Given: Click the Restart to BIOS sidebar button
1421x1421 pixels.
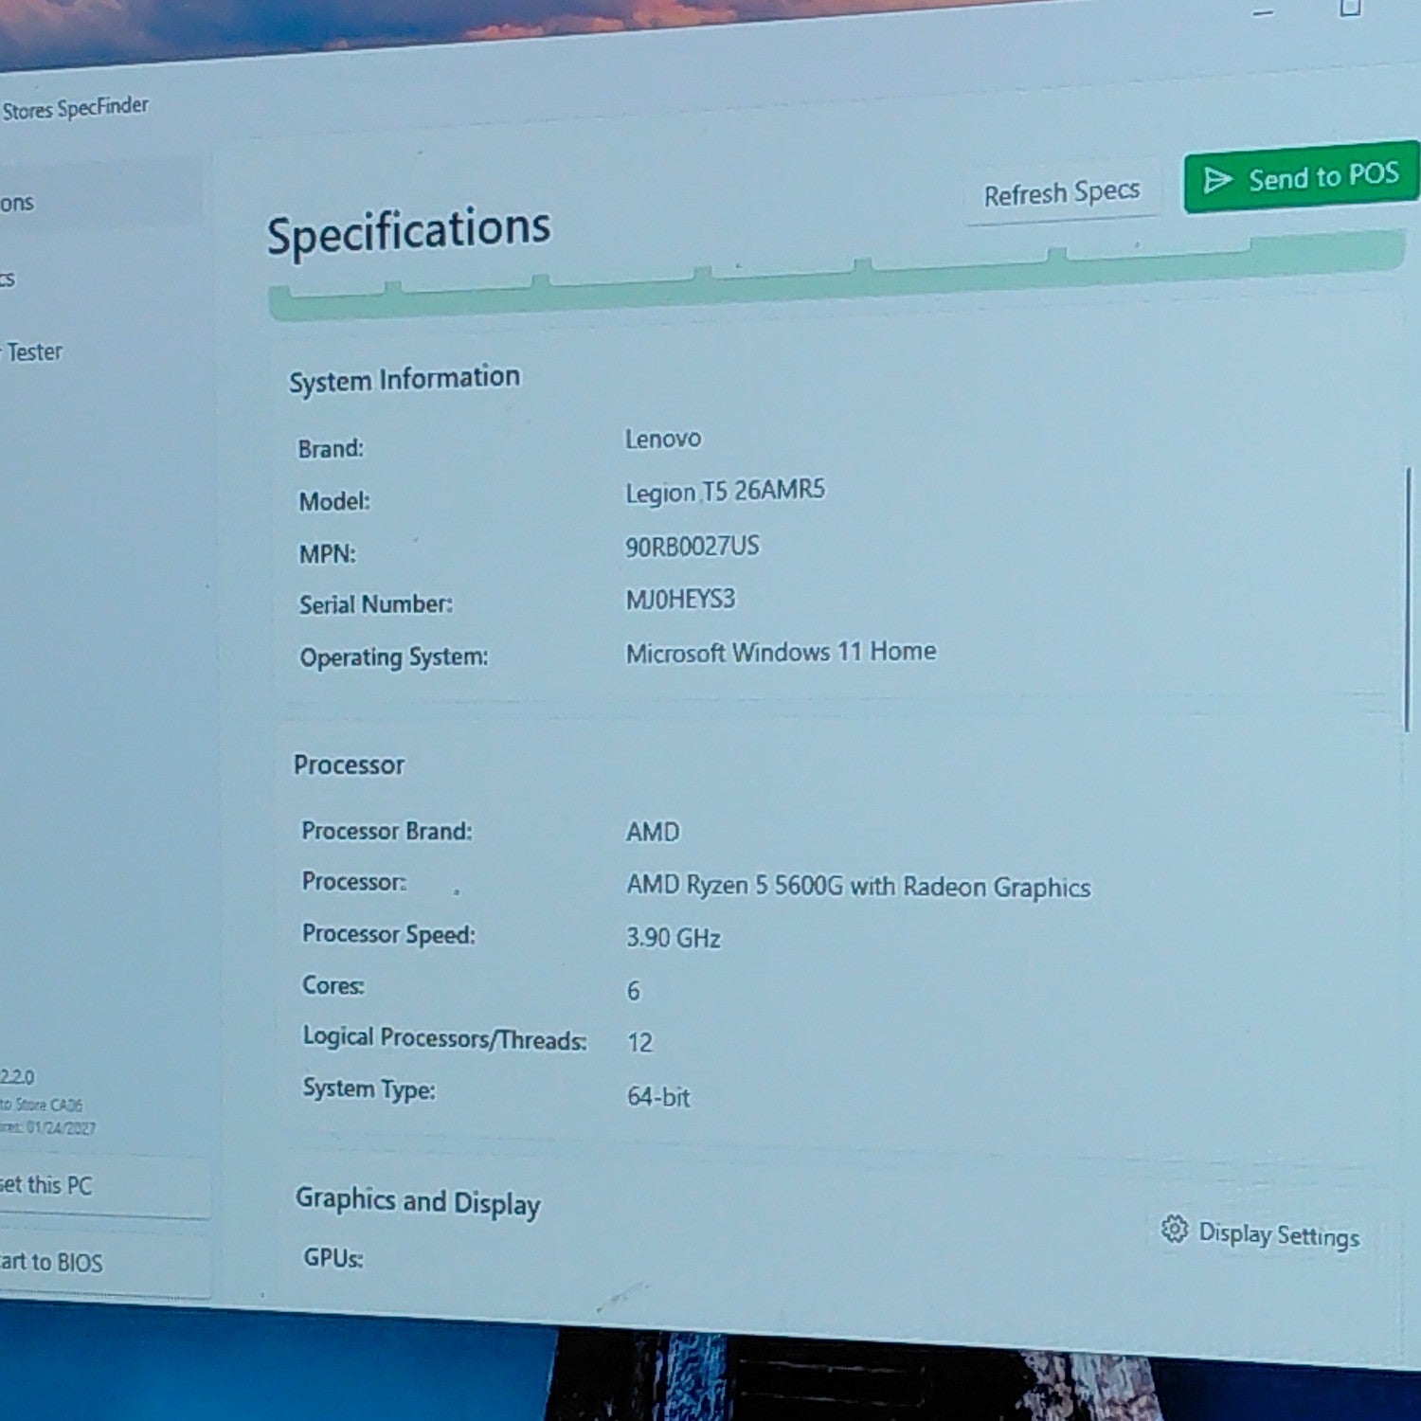Looking at the screenshot, I should [x=104, y=1264].
